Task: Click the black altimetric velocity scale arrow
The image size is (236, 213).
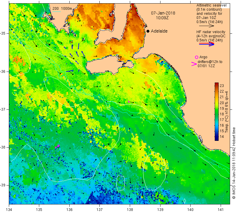Action: pos(206,26)
